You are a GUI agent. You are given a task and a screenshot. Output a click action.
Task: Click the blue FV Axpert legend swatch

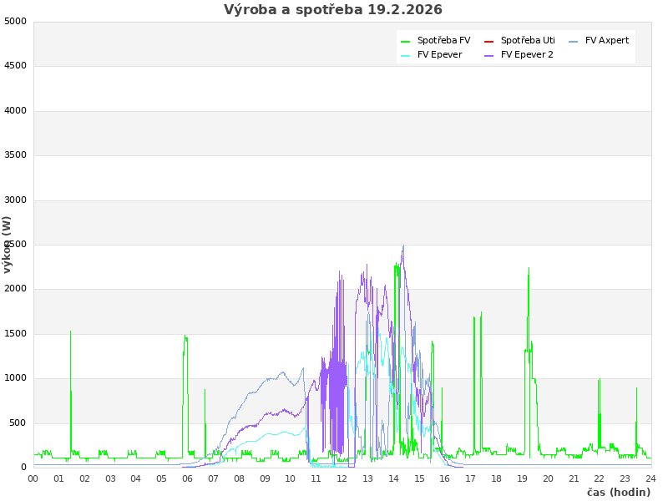[x=573, y=41]
